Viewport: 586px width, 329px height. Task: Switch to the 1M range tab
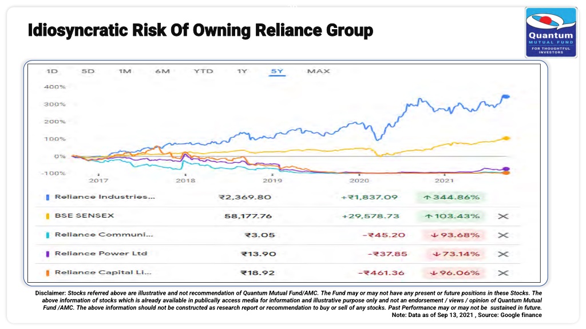coord(125,71)
